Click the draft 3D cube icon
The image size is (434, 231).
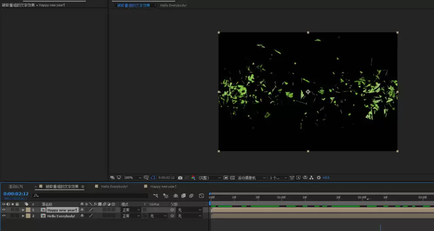165,196
